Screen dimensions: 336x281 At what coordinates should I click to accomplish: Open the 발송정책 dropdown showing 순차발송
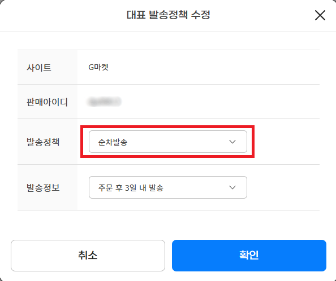pos(168,142)
